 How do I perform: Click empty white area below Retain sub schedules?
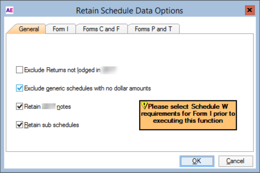coord(72,142)
